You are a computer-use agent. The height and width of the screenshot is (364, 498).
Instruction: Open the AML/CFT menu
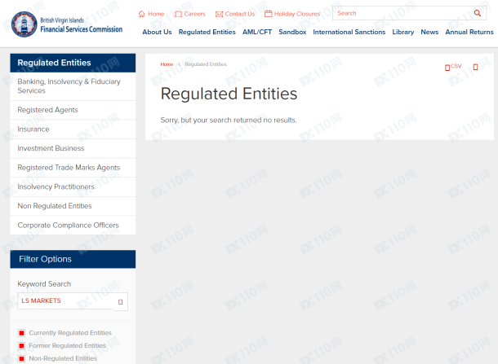point(257,32)
